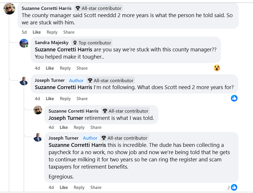Share the top comment about the county manager
This screenshot has height=193, width=253.
point(69,32)
